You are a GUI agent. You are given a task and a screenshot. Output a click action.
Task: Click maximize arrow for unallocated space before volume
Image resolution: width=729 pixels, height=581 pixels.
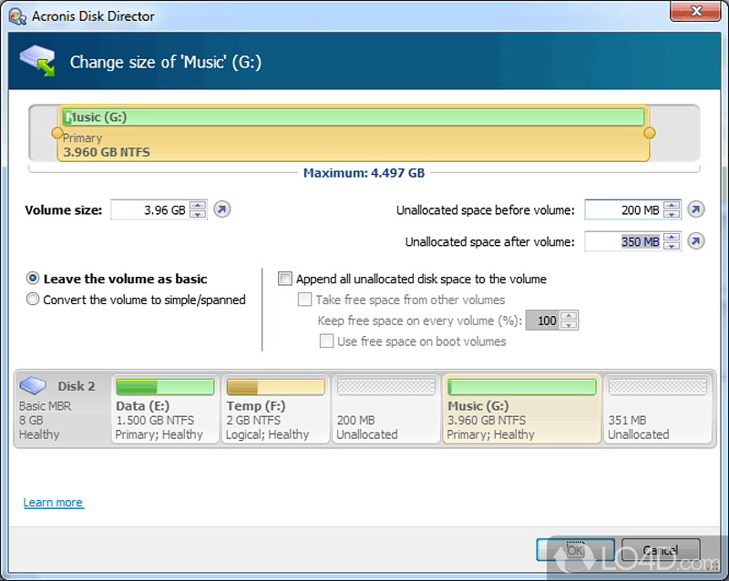[x=696, y=209]
